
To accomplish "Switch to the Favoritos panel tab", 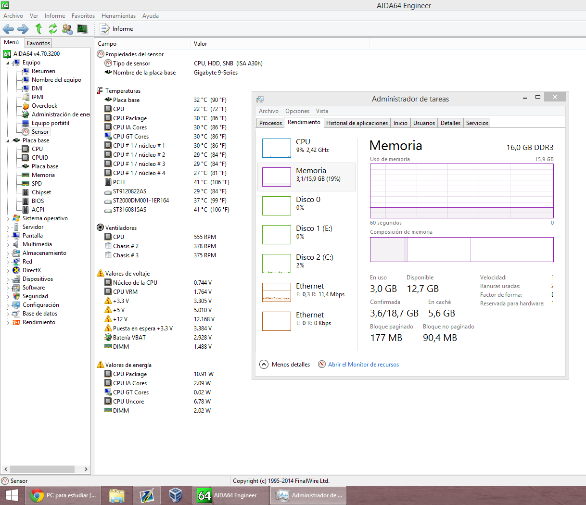I will 38,43.
